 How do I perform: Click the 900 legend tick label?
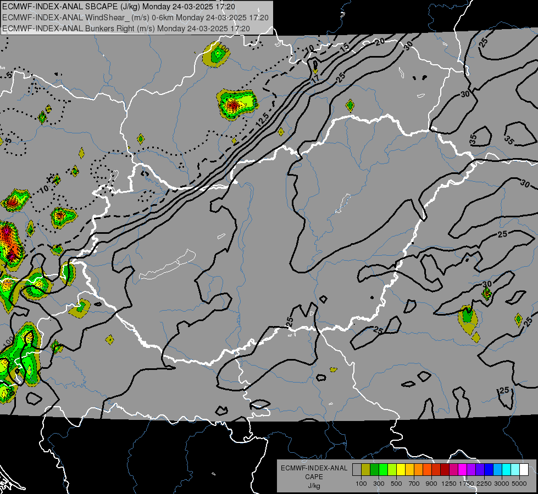(x=431, y=484)
